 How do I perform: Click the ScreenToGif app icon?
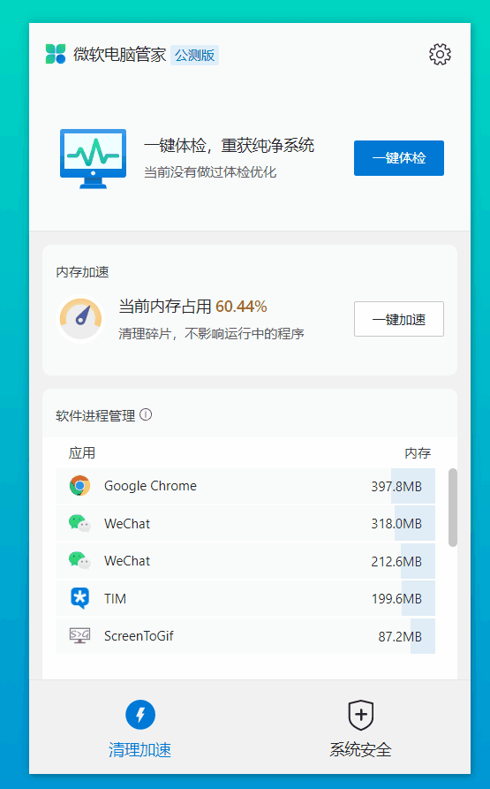(79, 635)
